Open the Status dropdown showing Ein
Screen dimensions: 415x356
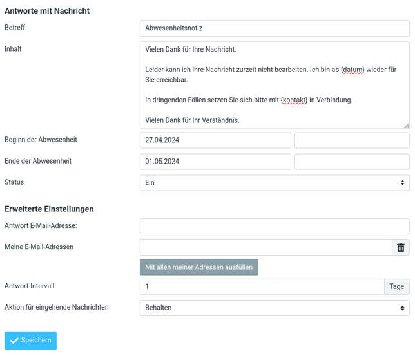[274, 183]
